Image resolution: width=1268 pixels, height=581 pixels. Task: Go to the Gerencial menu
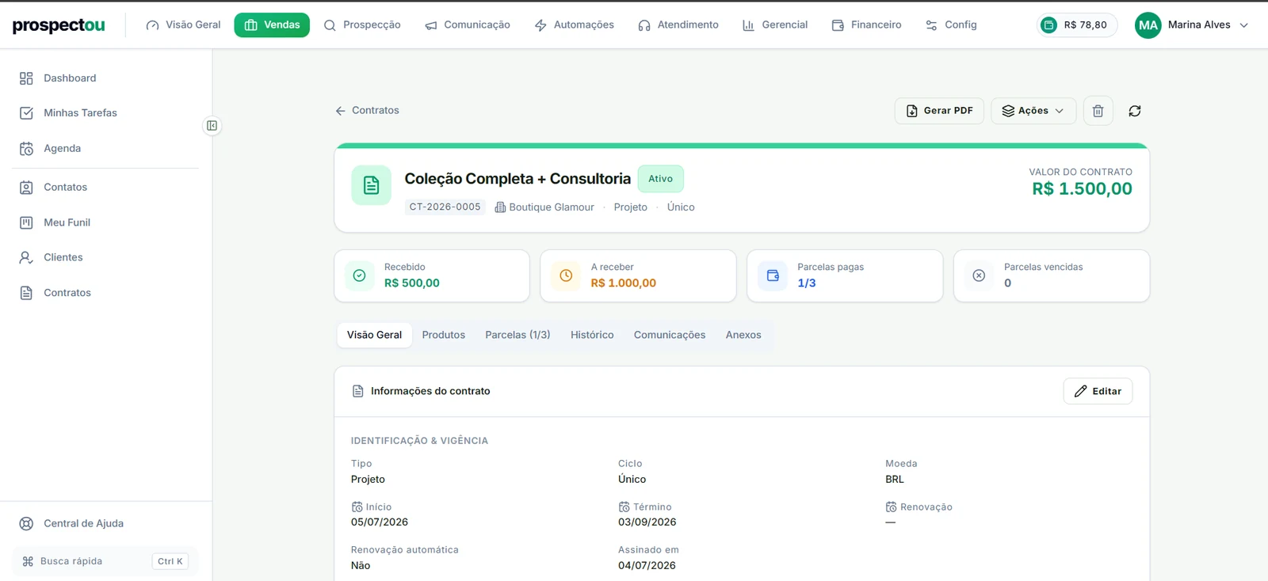[x=775, y=25]
